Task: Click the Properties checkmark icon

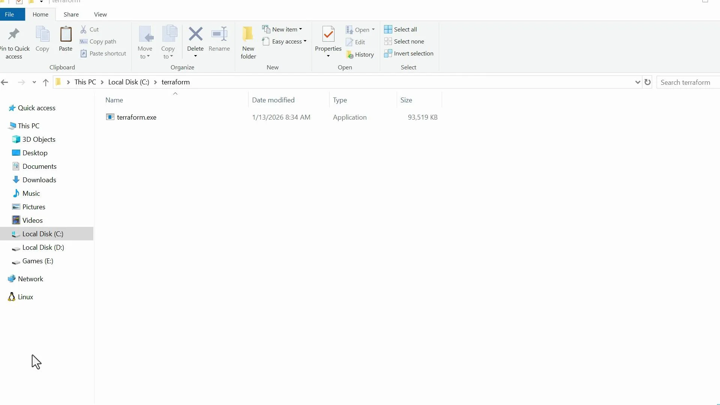Action: click(x=328, y=34)
